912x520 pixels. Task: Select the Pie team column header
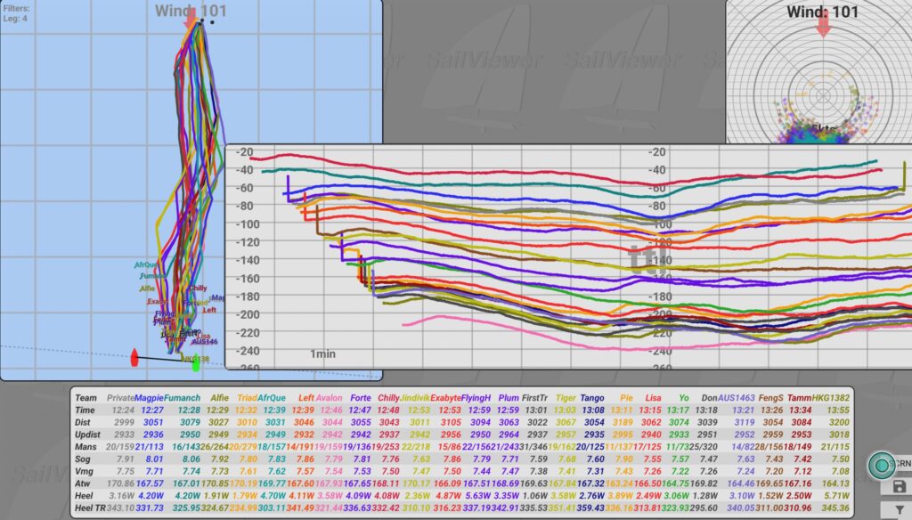click(x=626, y=398)
